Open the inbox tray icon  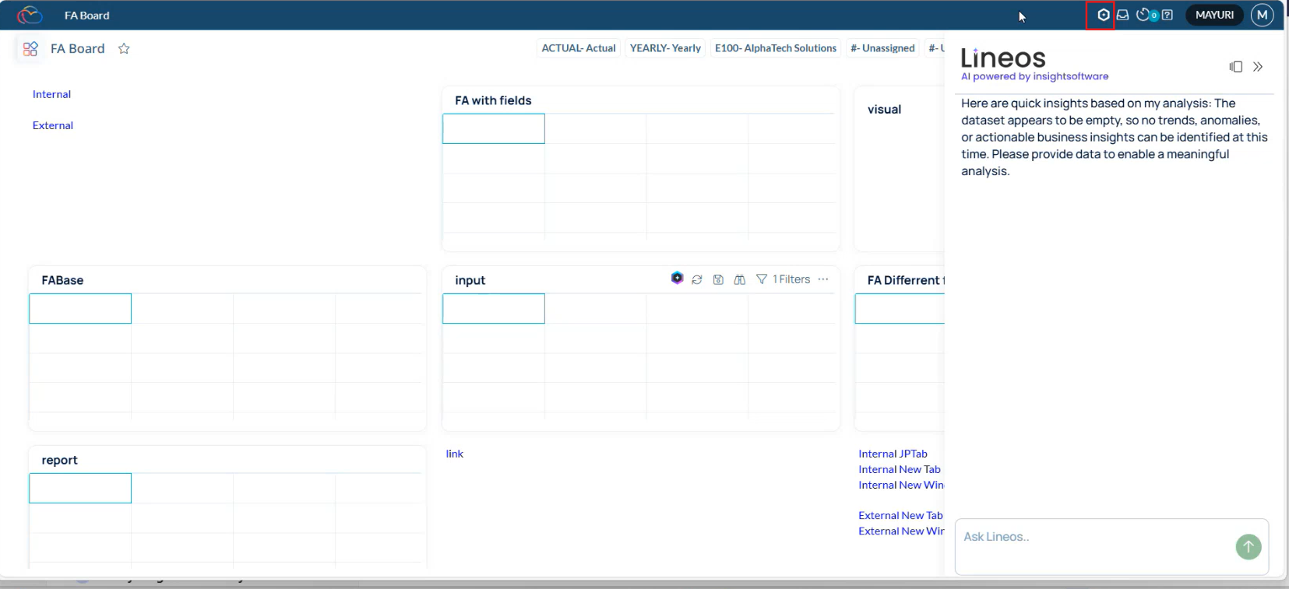(1122, 15)
